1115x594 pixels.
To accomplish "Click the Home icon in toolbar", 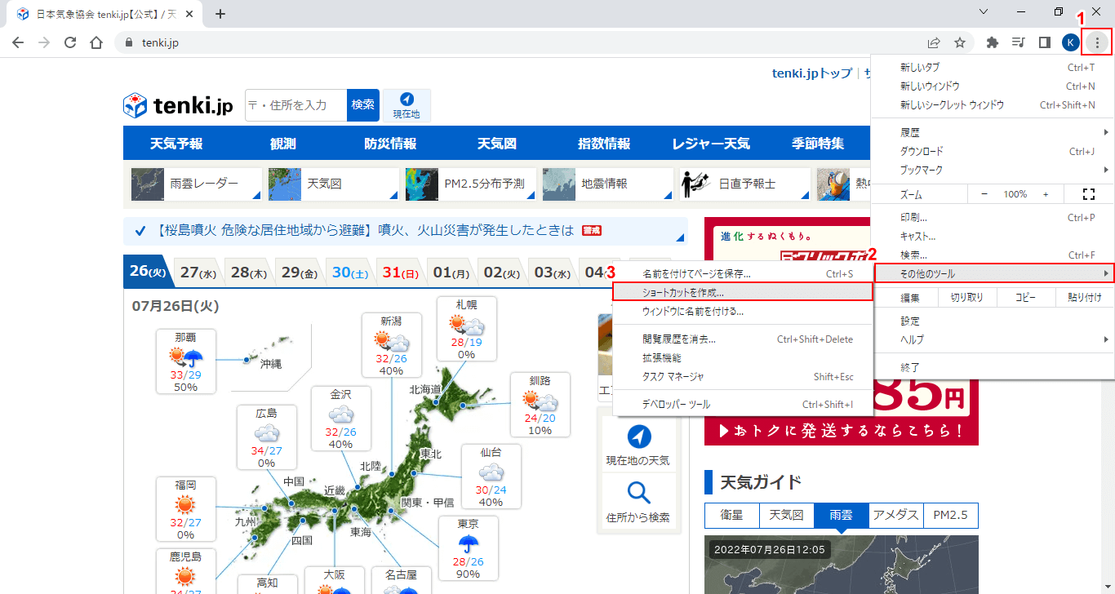I will pyautogui.click(x=96, y=42).
